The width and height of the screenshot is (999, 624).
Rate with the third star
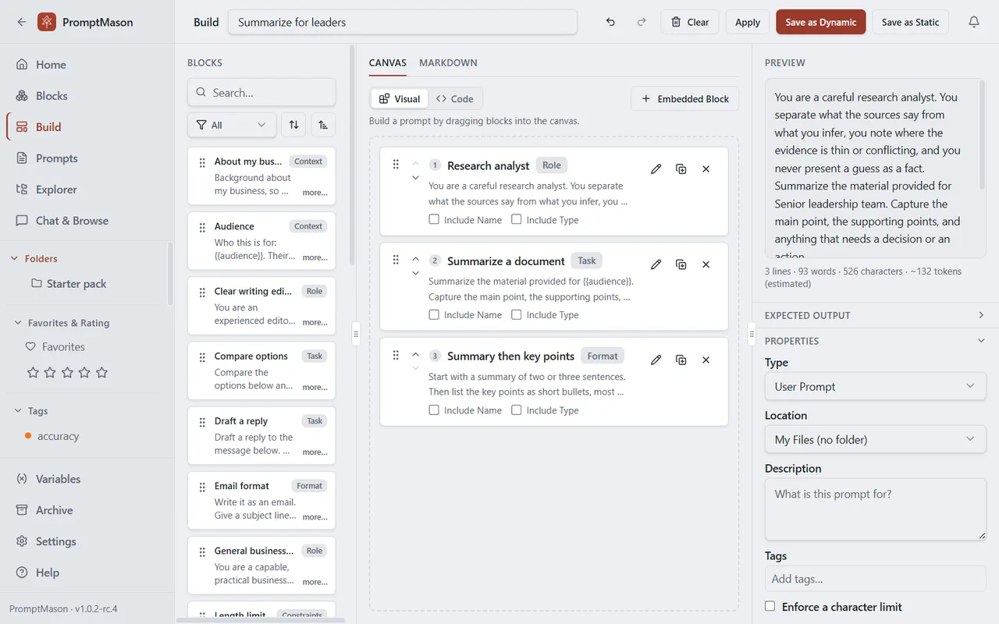coord(67,373)
